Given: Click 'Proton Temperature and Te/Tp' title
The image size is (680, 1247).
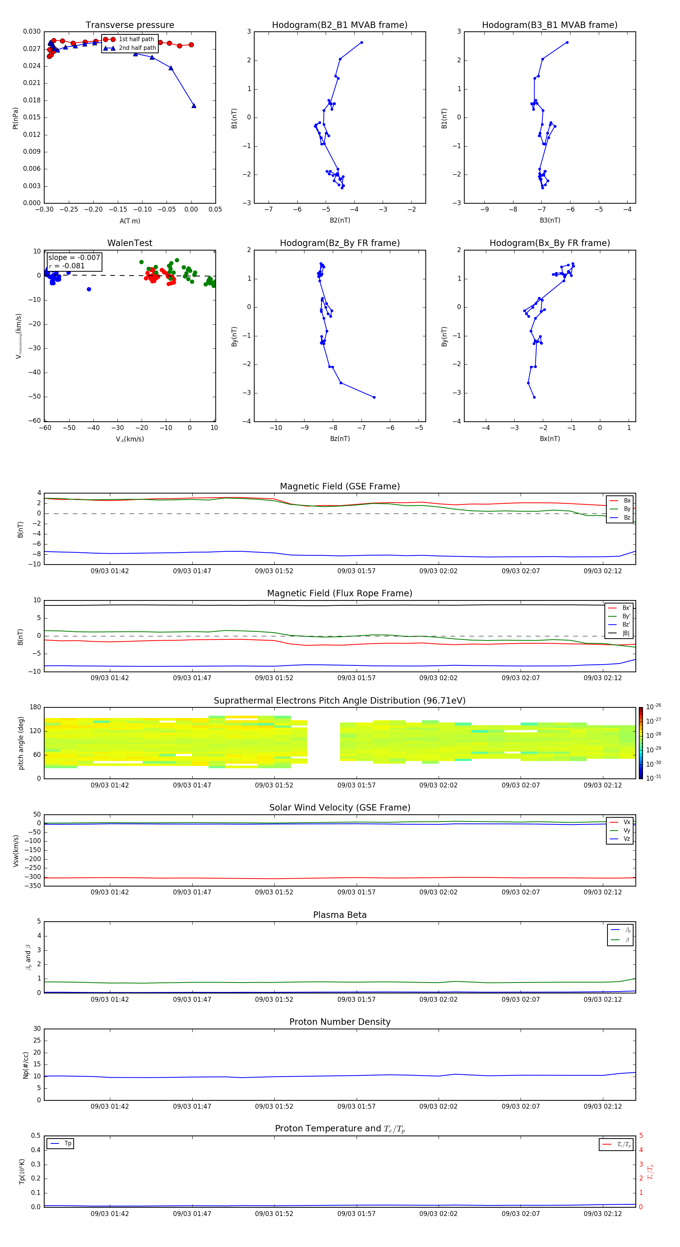Looking at the screenshot, I should point(340,1129).
